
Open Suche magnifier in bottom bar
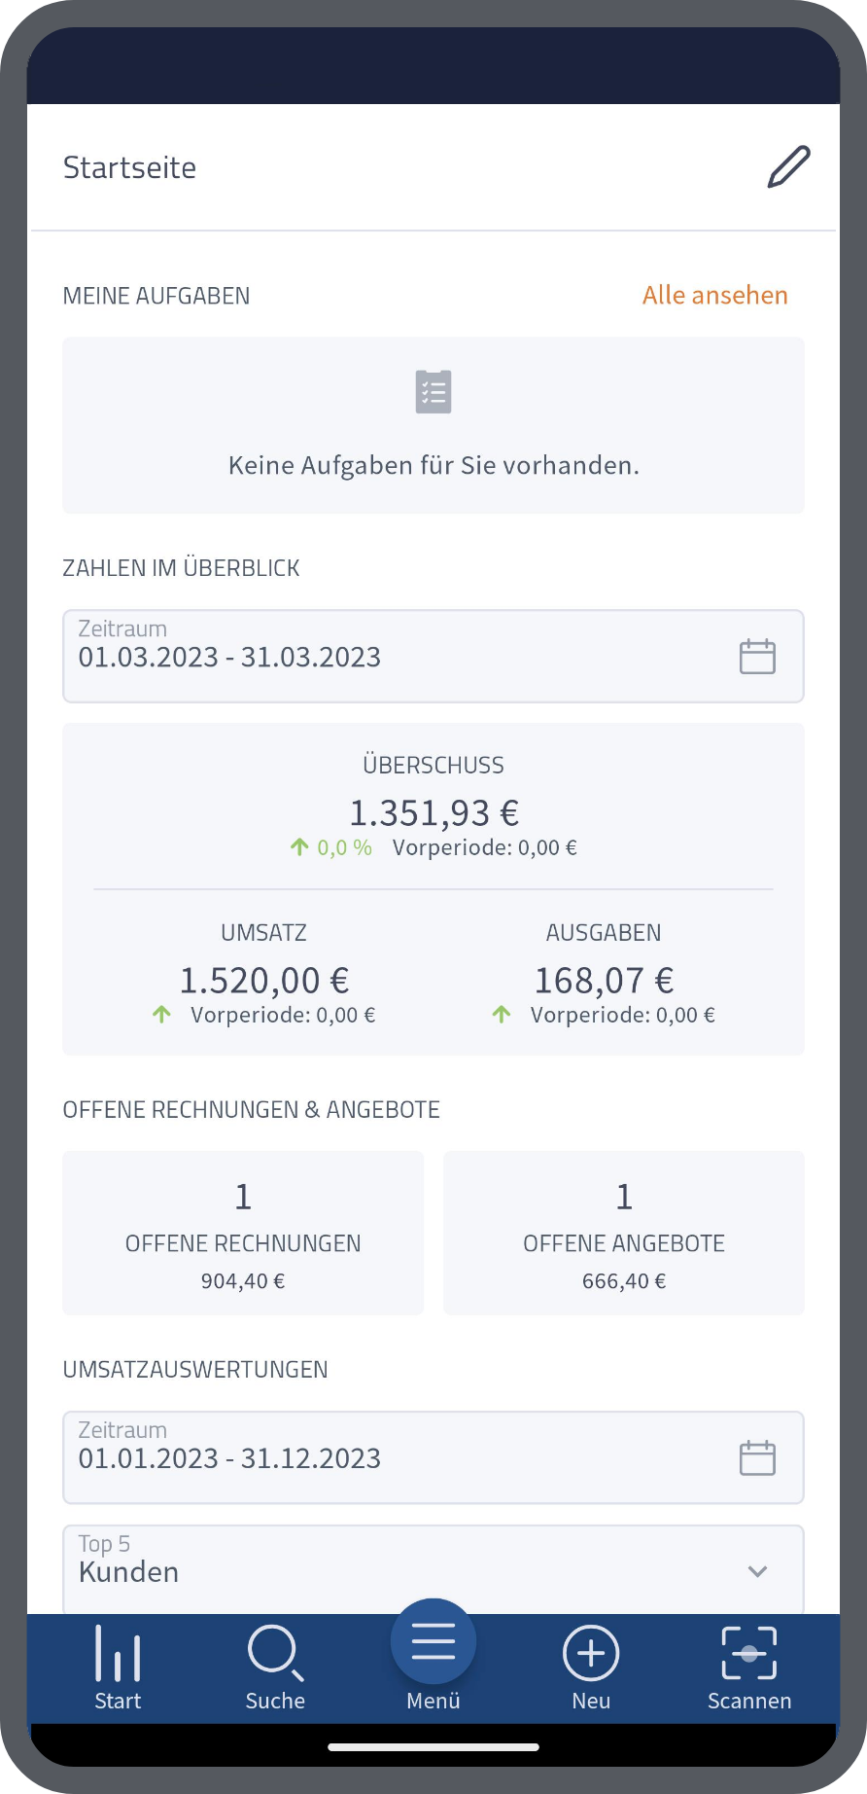click(x=275, y=1654)
